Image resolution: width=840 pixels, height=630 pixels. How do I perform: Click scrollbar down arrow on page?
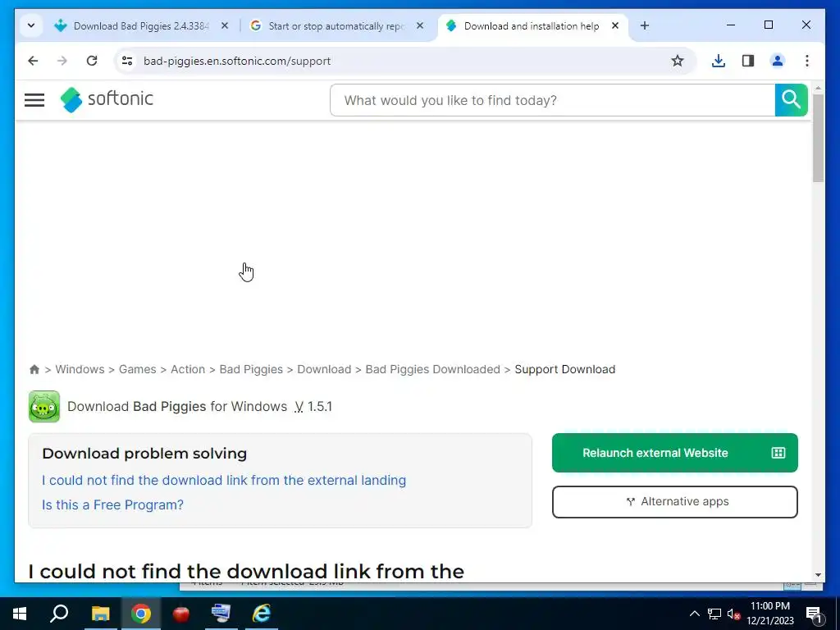pyautogui.click(x=818, y=575)
